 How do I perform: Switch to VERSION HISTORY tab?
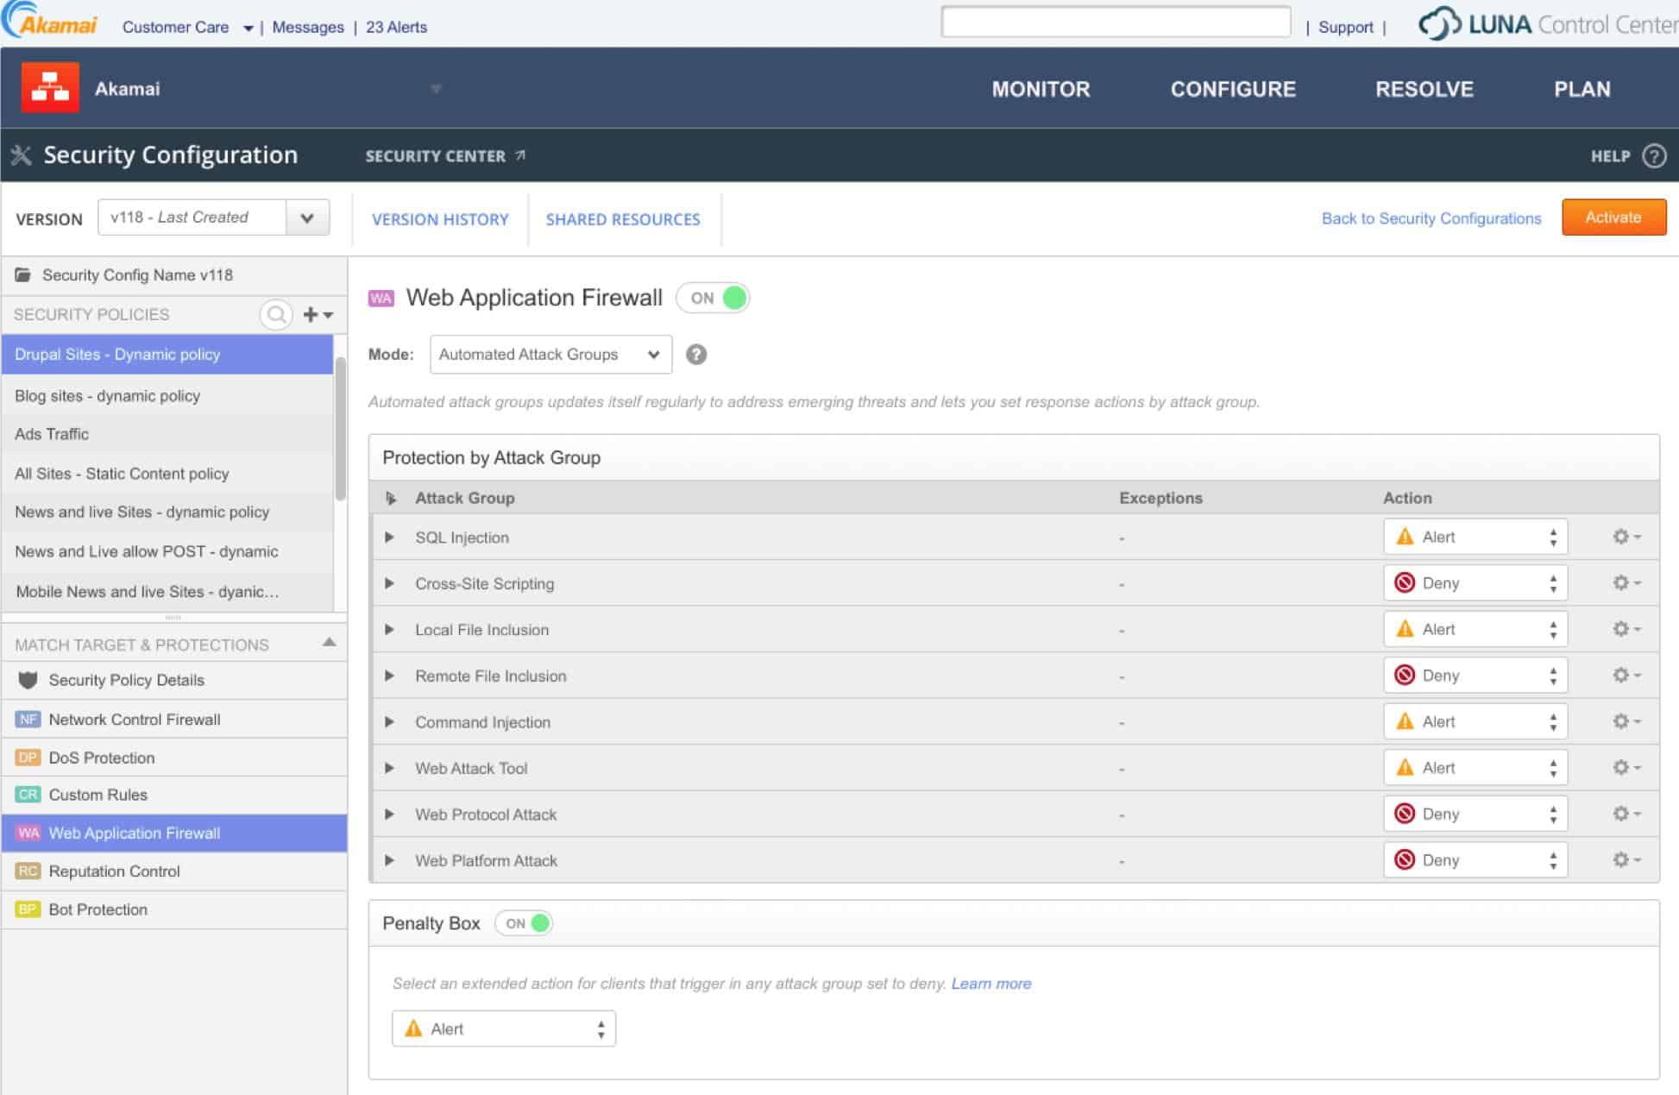point(440,219)
